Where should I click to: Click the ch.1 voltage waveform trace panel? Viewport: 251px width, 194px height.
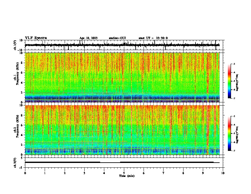[x=125, y=45]
